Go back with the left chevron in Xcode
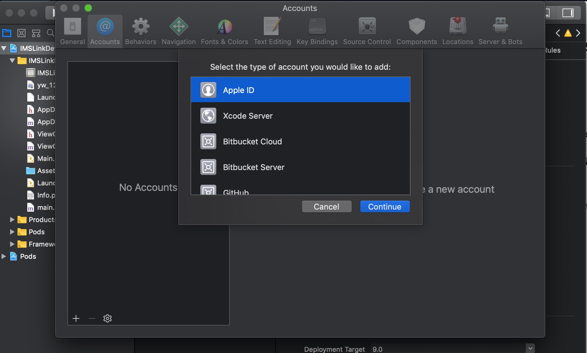The width and height of the screenshot is (587, 353). click(558, 33)
